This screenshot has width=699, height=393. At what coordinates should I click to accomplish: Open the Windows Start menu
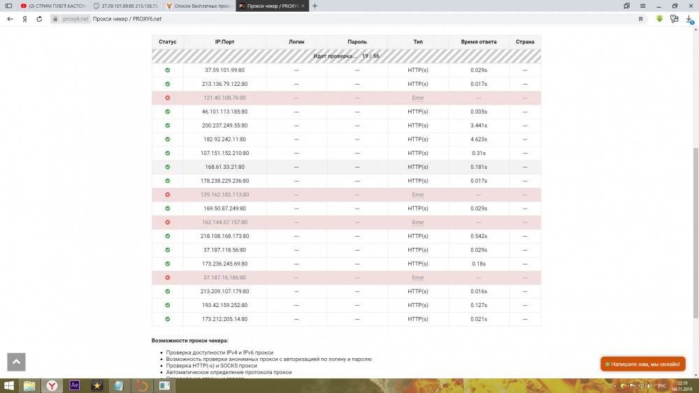point(9,385)
